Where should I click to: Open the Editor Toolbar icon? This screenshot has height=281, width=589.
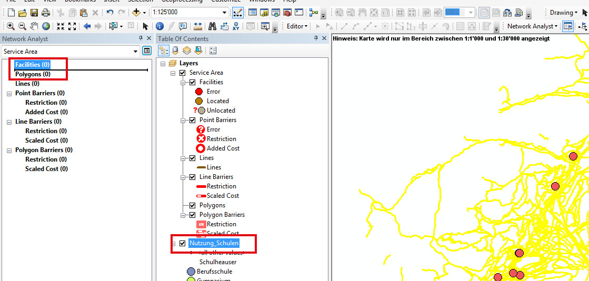tap(236, 12)
